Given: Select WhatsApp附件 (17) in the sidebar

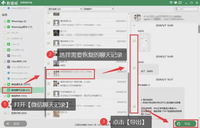Looking at the screenshot, I should [22, 27].
